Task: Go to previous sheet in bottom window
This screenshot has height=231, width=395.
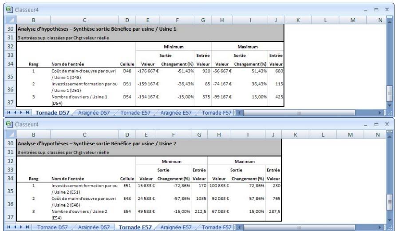Action: click(x=15, y=227)
